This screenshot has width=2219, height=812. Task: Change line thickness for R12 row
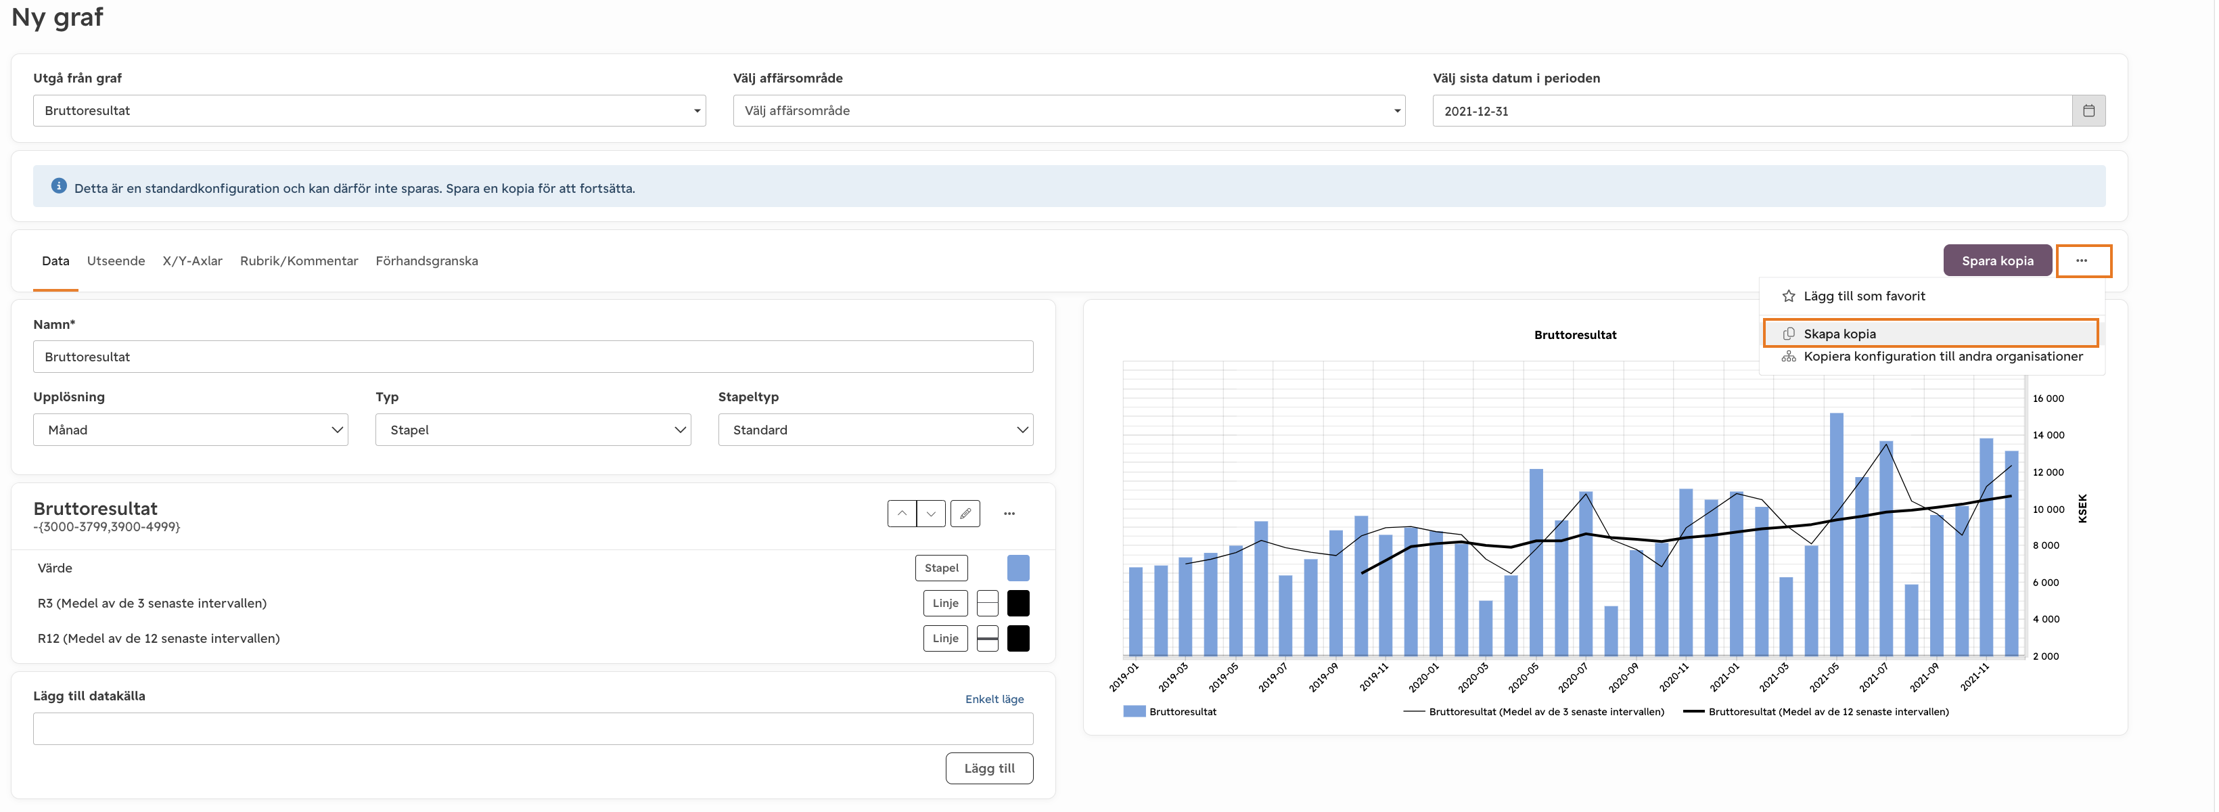point(988,639)
